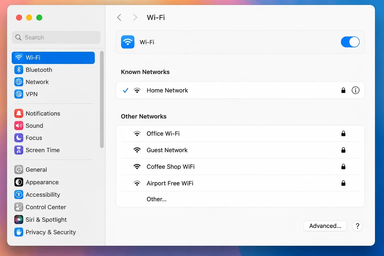Click the Privacy & Security hand icon
This screenshot has height=256, width=384.
coord(19,232)
